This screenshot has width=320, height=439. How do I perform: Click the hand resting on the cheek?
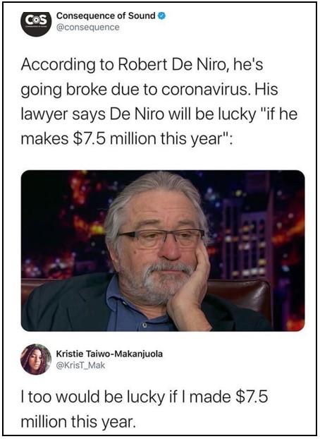(190, 286)
